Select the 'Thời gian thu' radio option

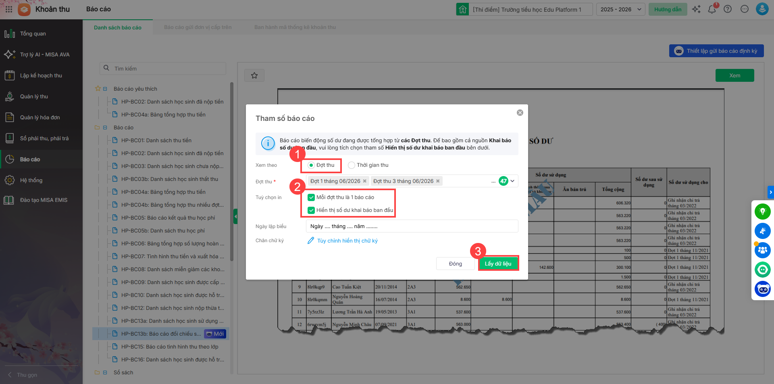tap(352, 165)
